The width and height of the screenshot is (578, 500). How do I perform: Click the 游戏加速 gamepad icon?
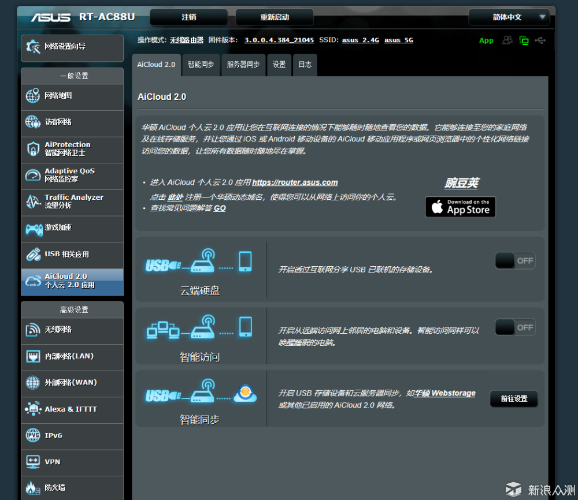(34, 229)
